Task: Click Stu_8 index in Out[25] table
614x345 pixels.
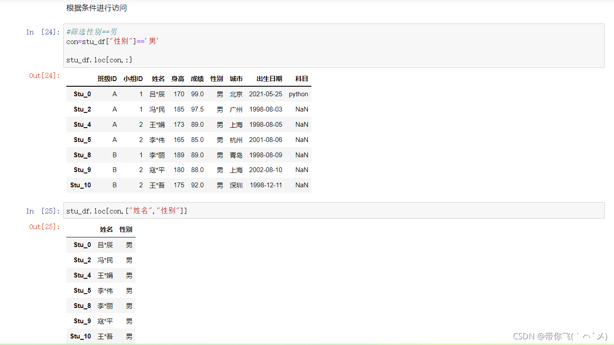Action: pos(82,306)
